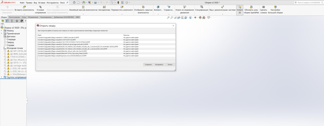Open the dropdown under Переместить компонент
324x126 pixels.
tap(122, 14)
